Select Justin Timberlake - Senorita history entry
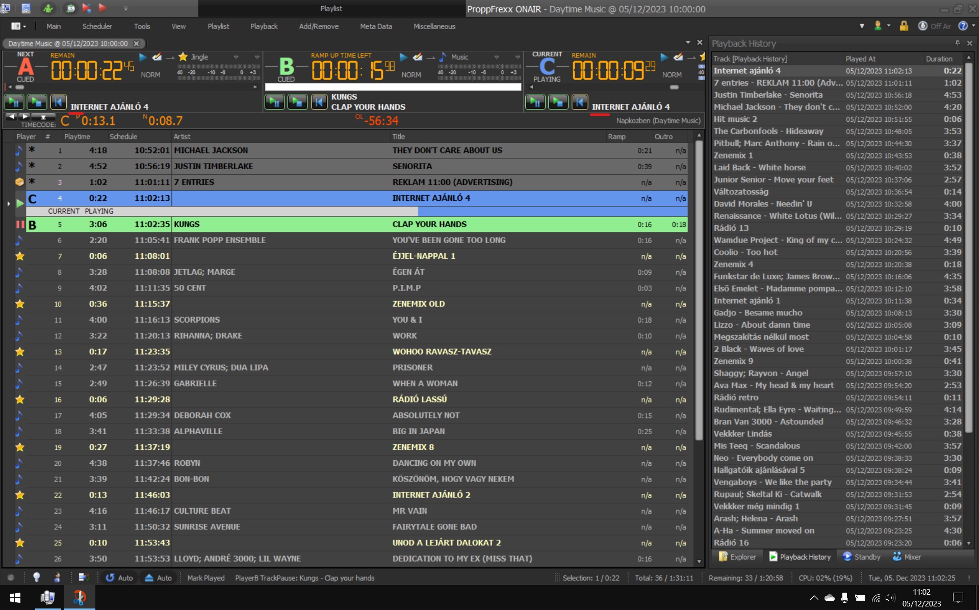The height and width of the screenshot is (610, 979). click(x=837, y=95)
